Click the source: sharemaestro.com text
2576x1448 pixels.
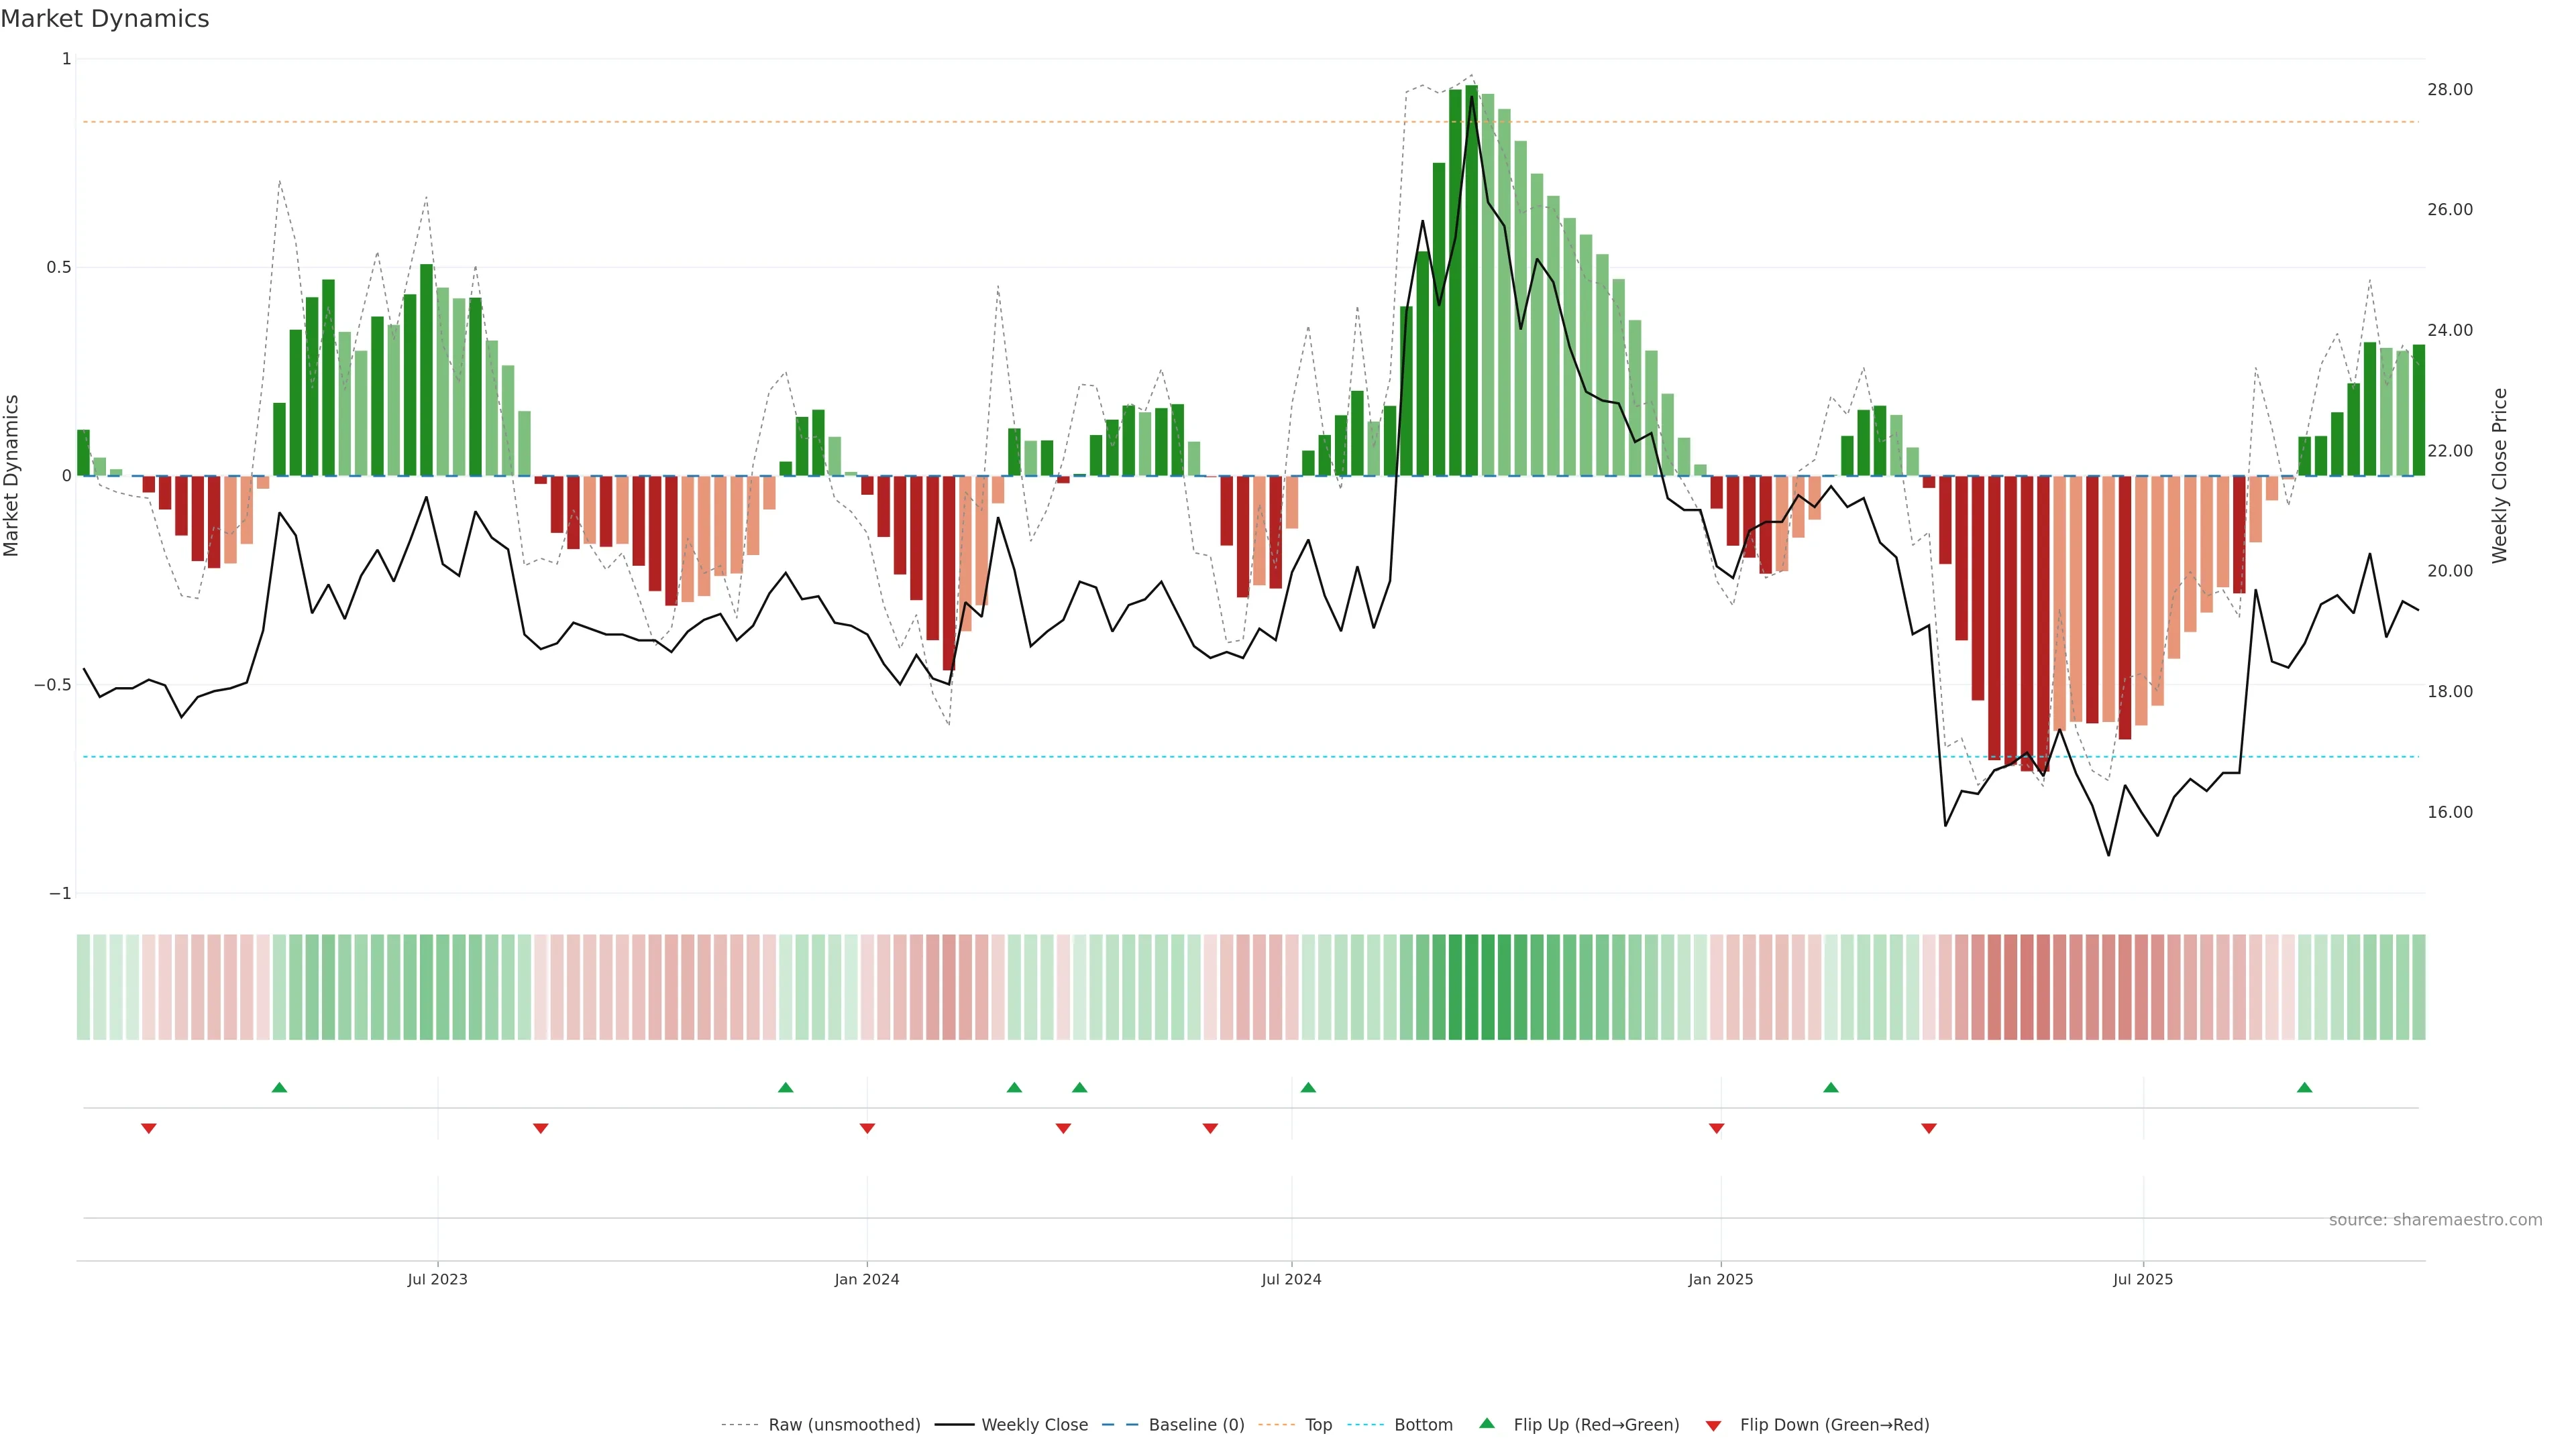(2435, 1220)
